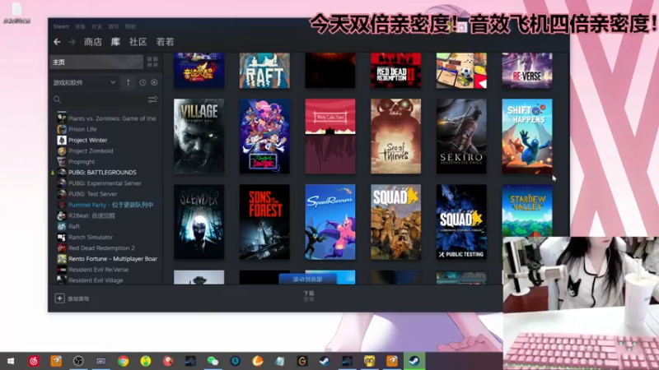Open the Resident Evil Village cover
The image size is (659, 370).
coord(199,136)
